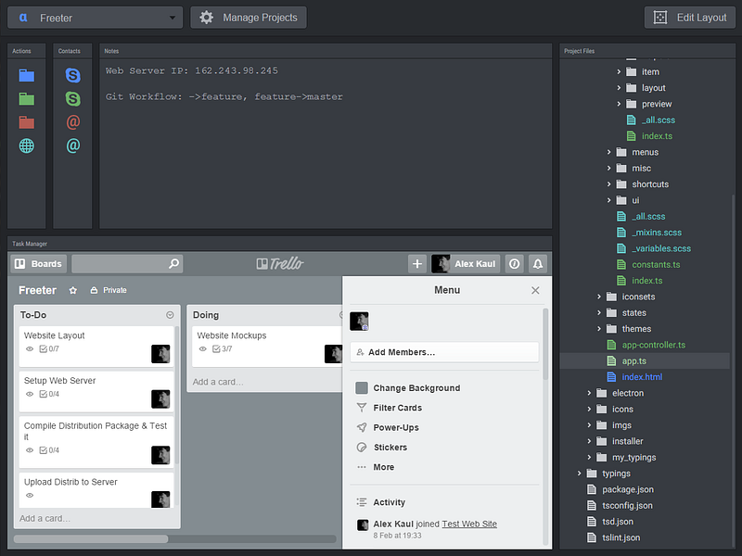Click the Trello logo
Viewport: 742px width, 556px height.
click(280, 263)
